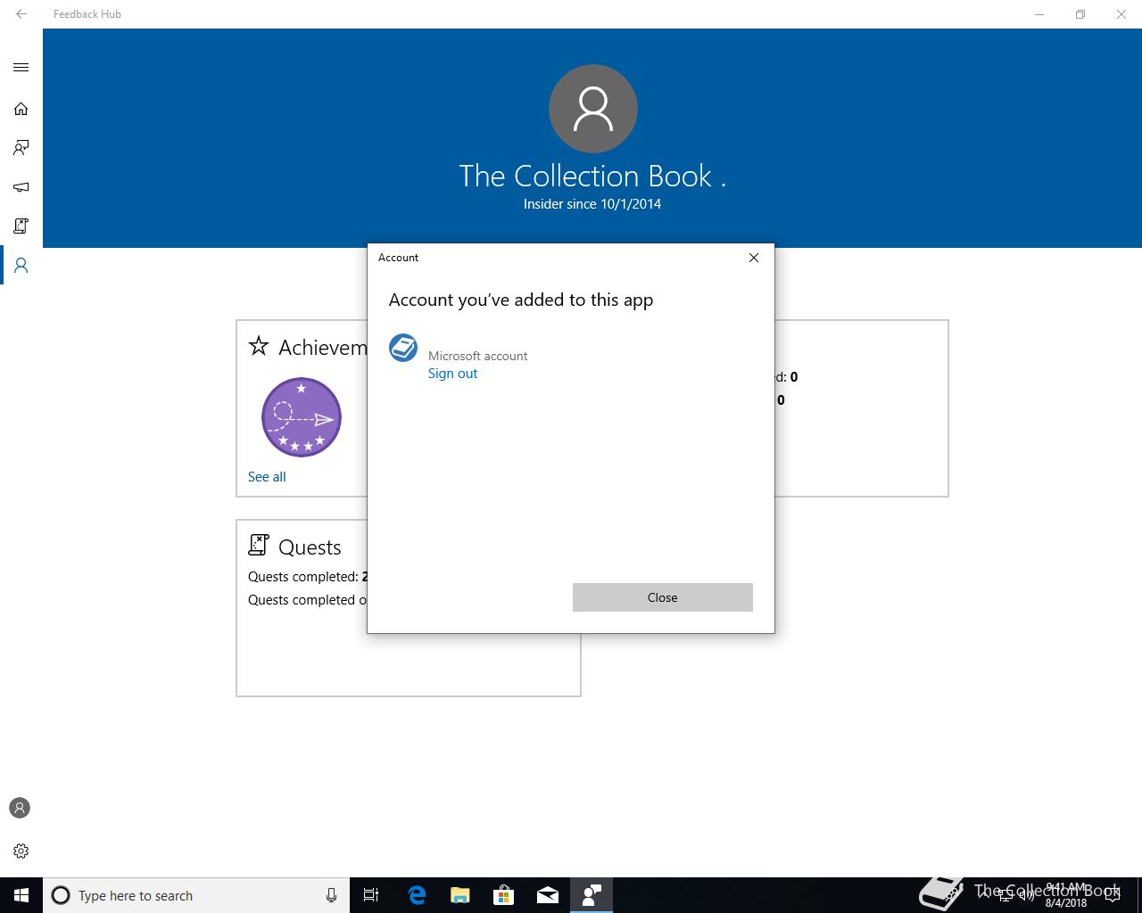Image resolution: width=1142 pixels, height=913 pixels.
Task: Click the back arrow in title bar
Action: pos(21,14)
